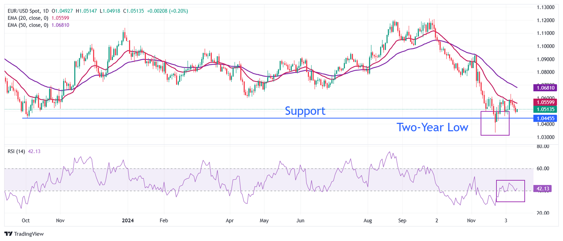Click the 1.13000 price axis label
The height and width of the screenshot is (241, 563).
[545, 7]
